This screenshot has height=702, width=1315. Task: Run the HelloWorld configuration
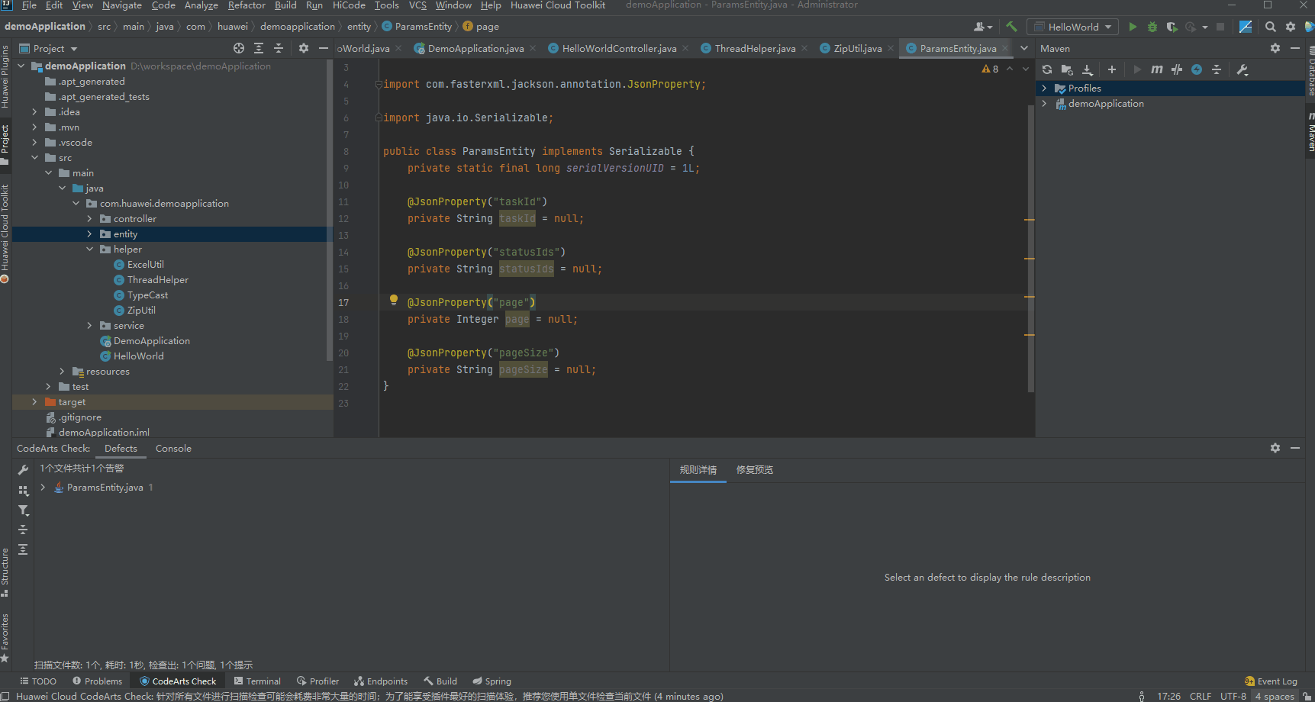click(1133, 27)
